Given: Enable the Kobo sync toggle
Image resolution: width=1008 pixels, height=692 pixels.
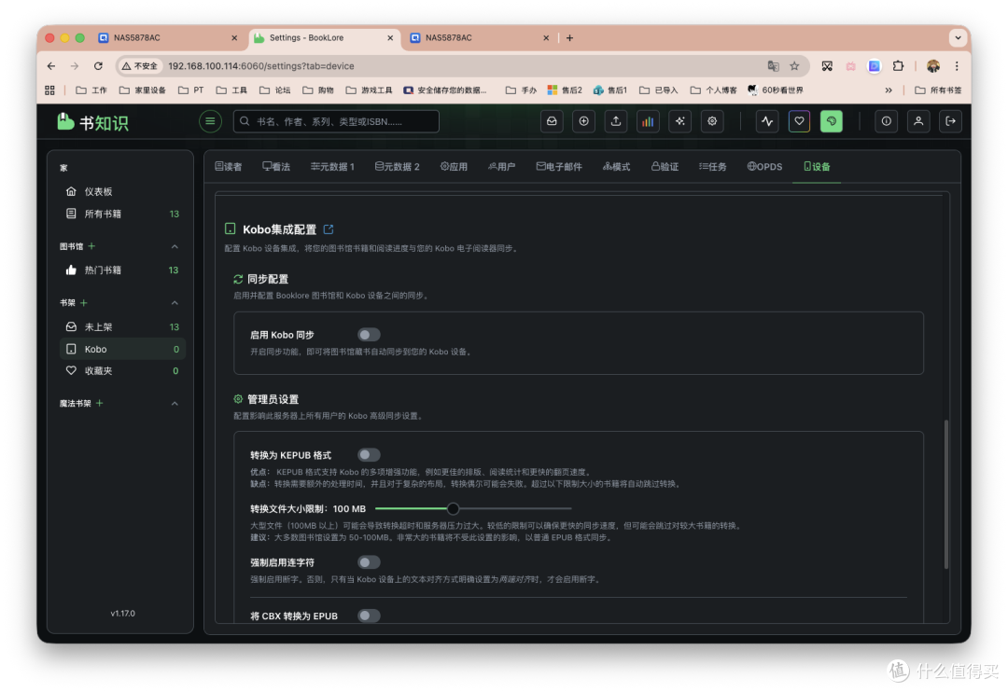Looking at the screenshot, I should 369,335.
